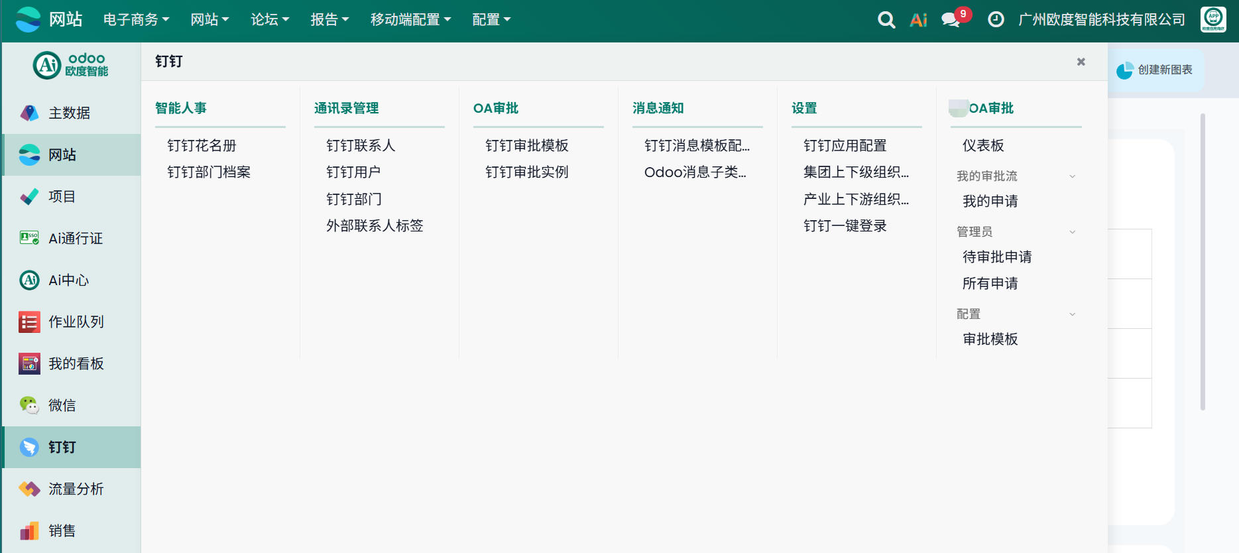Viewport: 1239px width, 553px height.
Task: Open 钉钉一键登录 entry
Action: (x=845, y=225)
